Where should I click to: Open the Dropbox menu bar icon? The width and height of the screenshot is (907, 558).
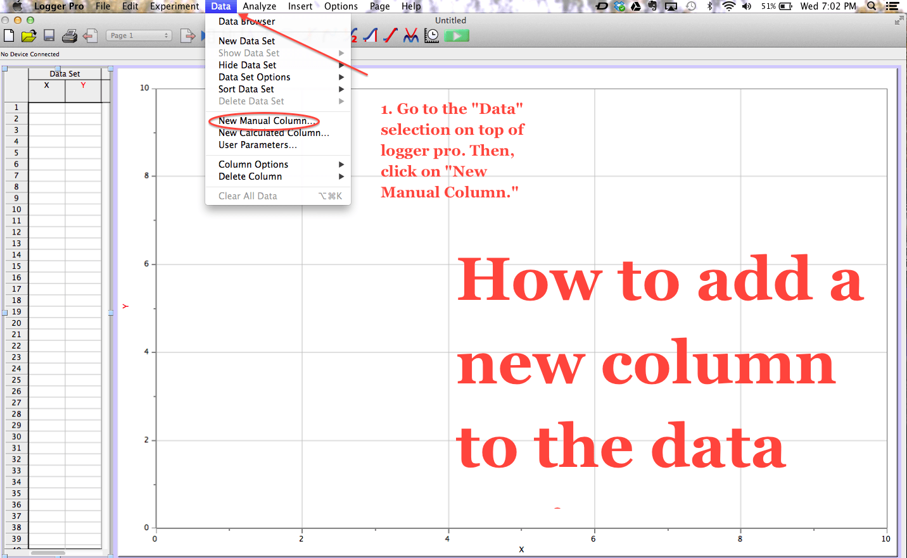tap(619, 6)
